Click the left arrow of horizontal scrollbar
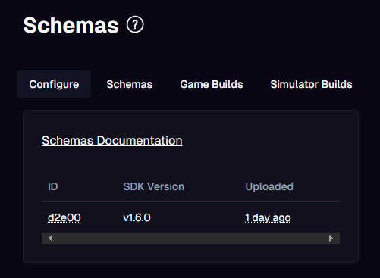This screenshot has height=278, width=380. coord(51,238)
